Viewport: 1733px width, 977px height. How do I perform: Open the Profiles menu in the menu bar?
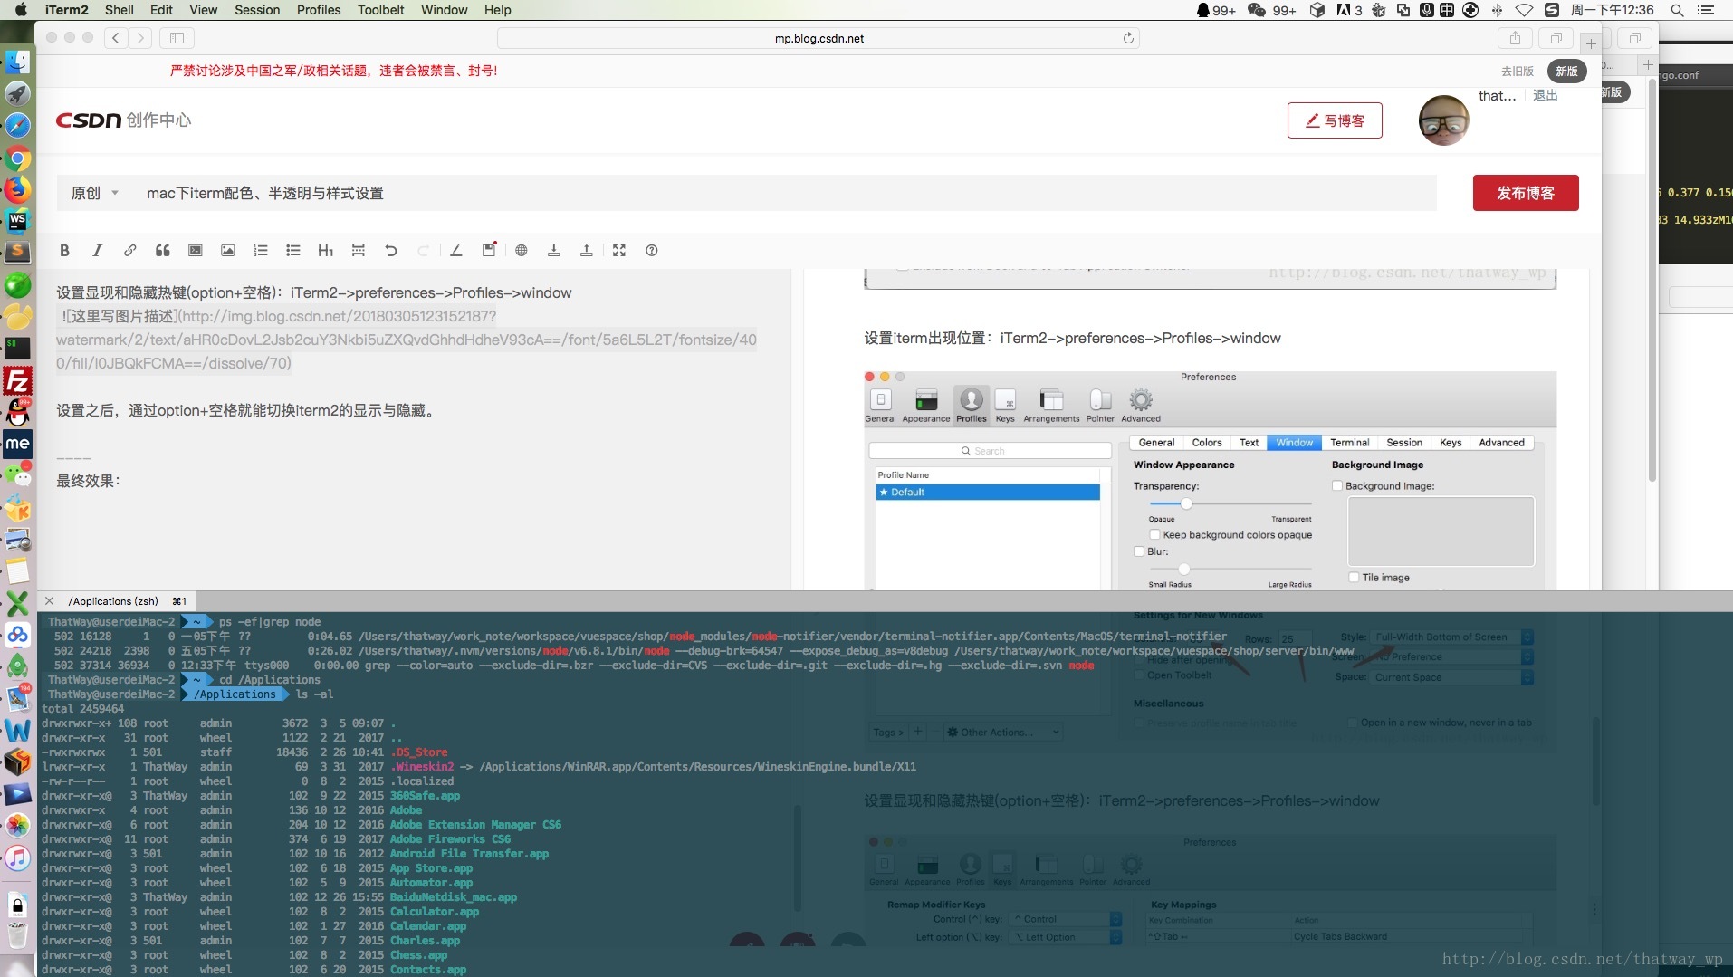319,10
